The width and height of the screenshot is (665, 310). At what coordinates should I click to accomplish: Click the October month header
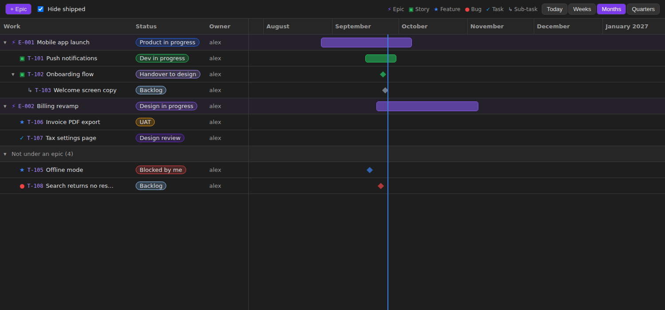pyautogui.click(x=433, y=27)
